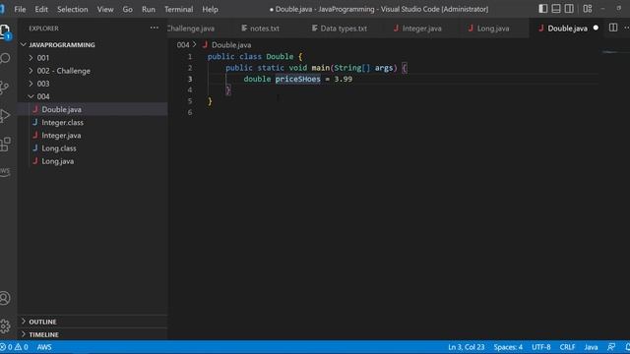
Task: Click Double.java icon in breadcrumb
Action: coord(205,44)
